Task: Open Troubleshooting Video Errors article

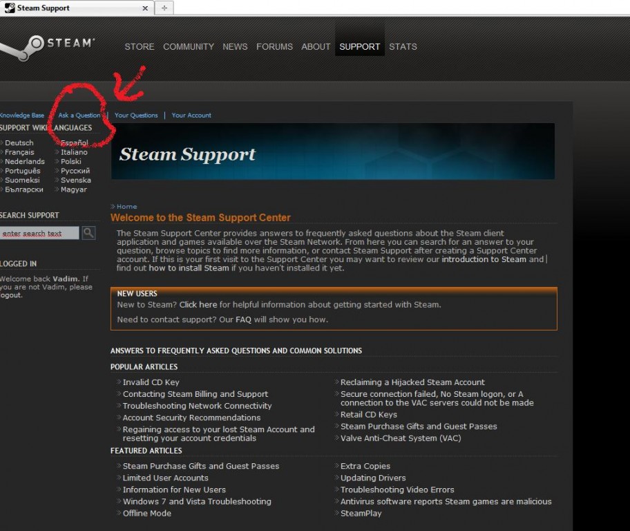Action: pyautogui.click(x=397, y=490)
